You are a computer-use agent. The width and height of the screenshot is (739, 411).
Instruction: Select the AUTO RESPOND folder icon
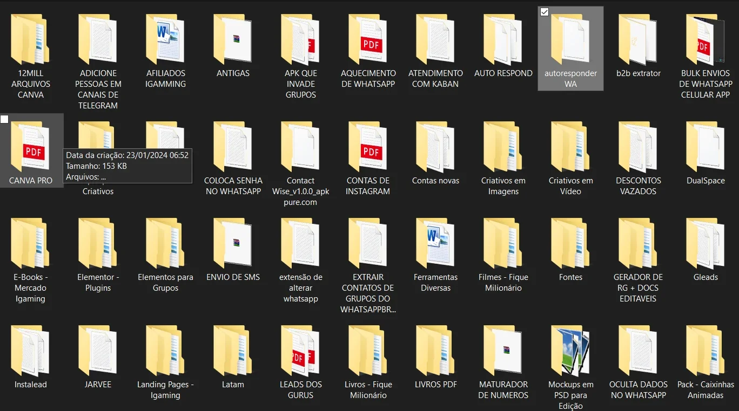pyautogui.click(x=503, y=39)
